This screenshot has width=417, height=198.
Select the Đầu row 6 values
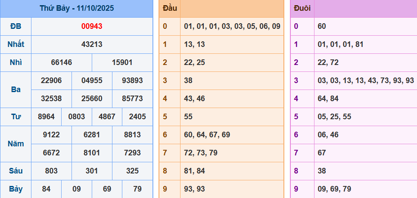coord(207,135)
